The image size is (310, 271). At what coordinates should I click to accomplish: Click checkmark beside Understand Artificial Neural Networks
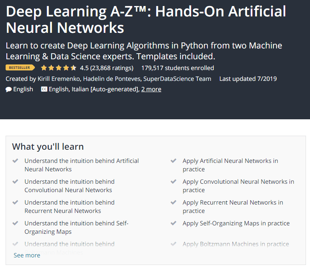(15, 161)
